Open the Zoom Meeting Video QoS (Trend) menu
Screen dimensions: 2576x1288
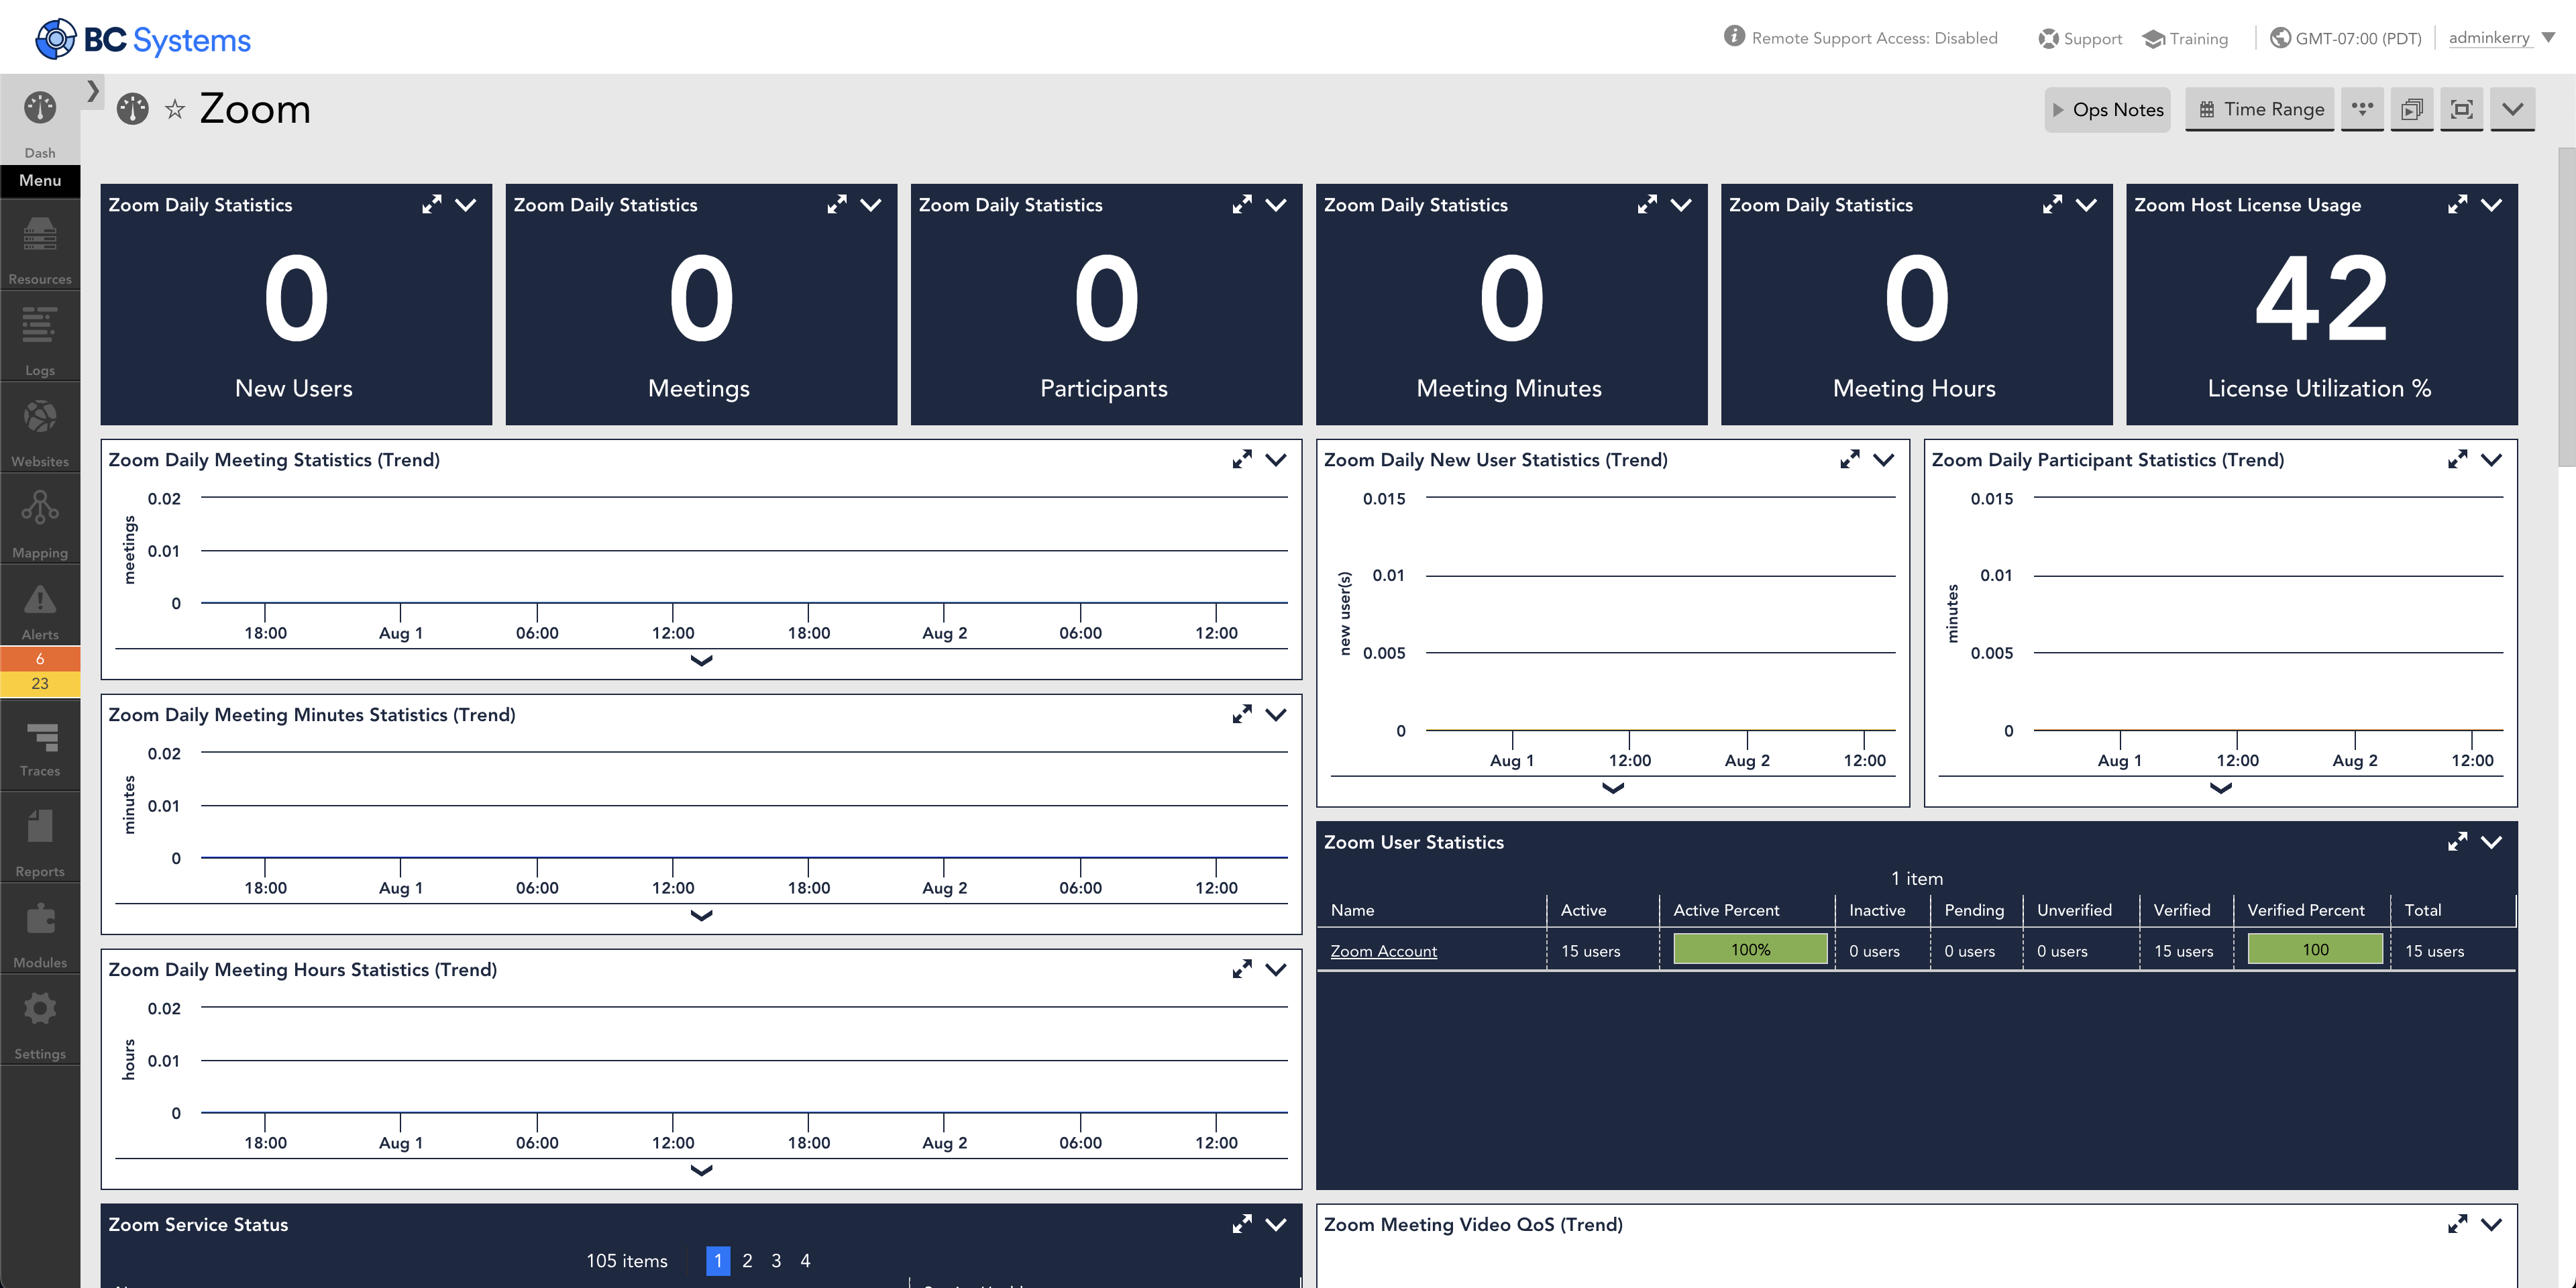click(x=2491, y=1224)
